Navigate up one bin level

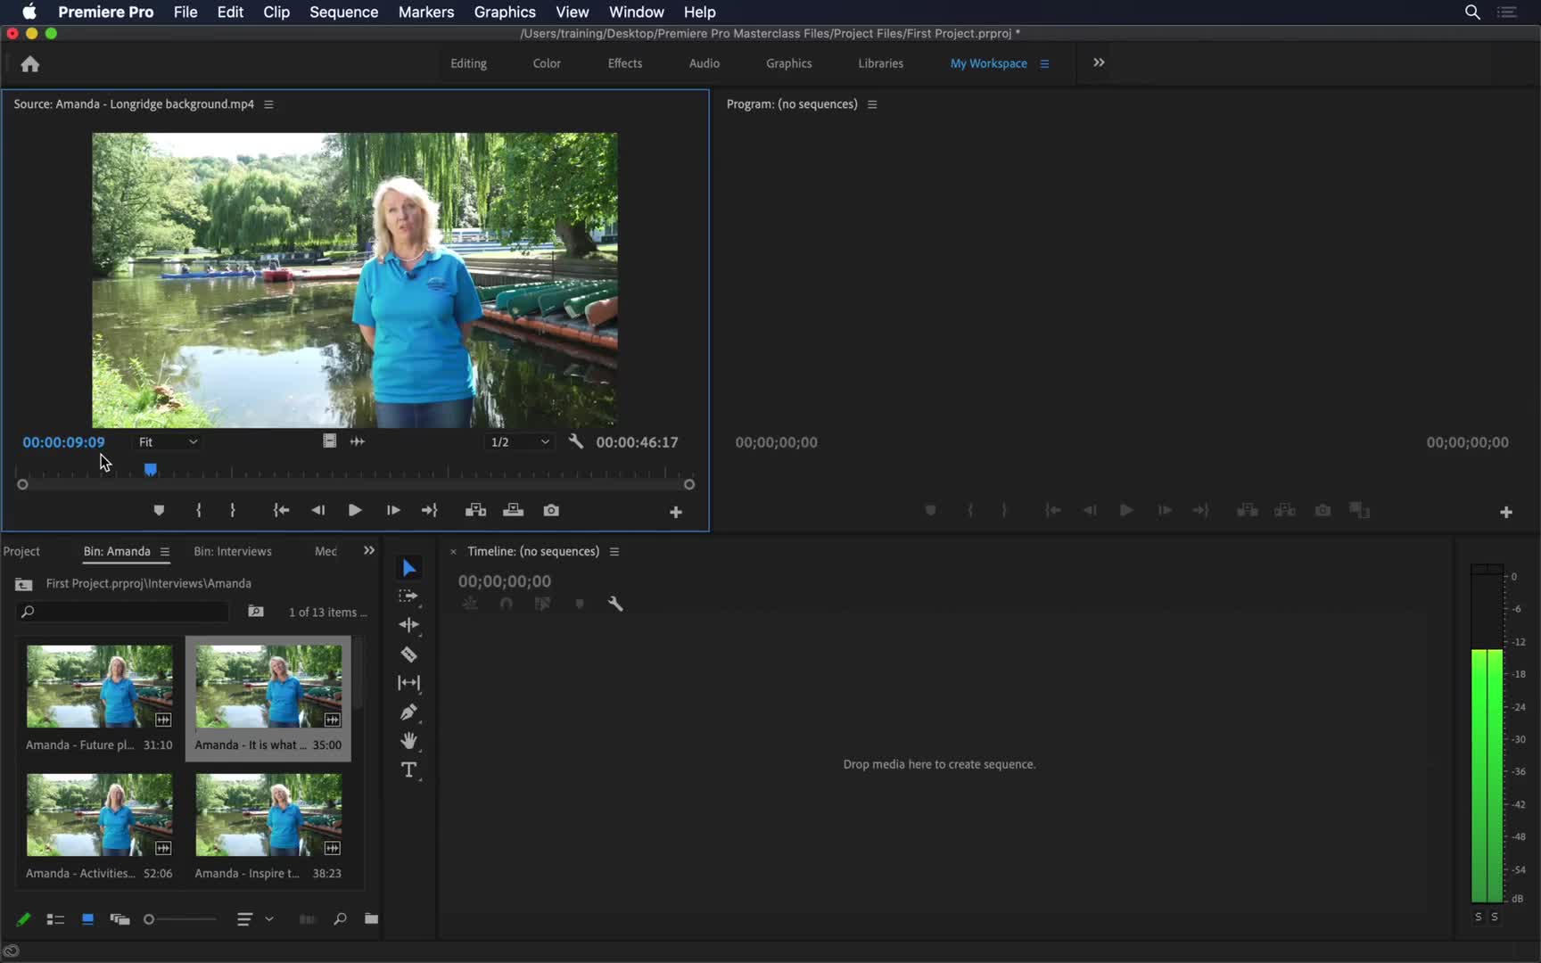pyautogui.click(x=24, y=584)
